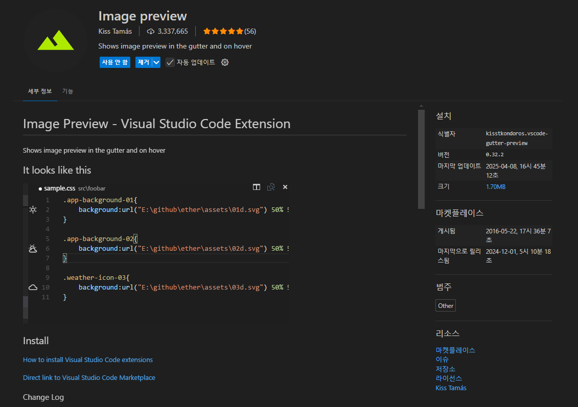
Task: Open publisher Kiss Tamás link in header
Action: point(115,31)
